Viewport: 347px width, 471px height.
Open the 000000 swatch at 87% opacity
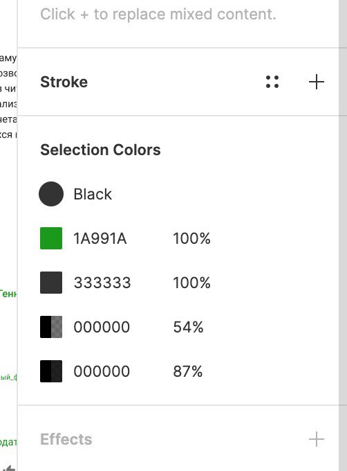point(51,371)
